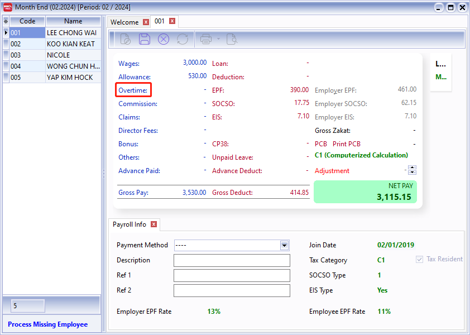Click the Save disk icon in toolbar
Viewport: 470px width, 335px height.
(x=145, y=39)
